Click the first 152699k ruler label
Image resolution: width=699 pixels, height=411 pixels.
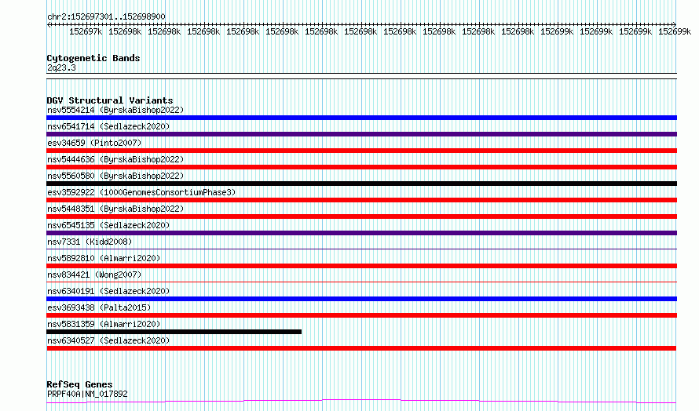(x=557, y=31)
